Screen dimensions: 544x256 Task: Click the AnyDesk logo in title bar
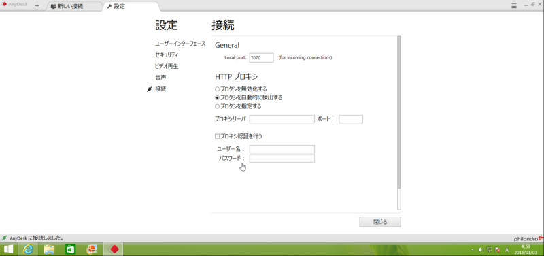[15, 5]
